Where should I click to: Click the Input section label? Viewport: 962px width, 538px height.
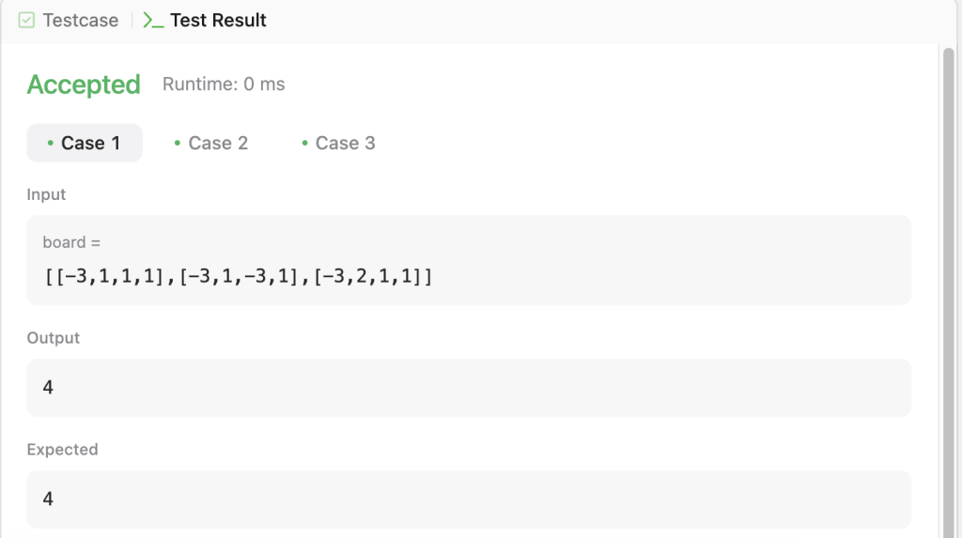pyautogui.click(x=46, y=194)
